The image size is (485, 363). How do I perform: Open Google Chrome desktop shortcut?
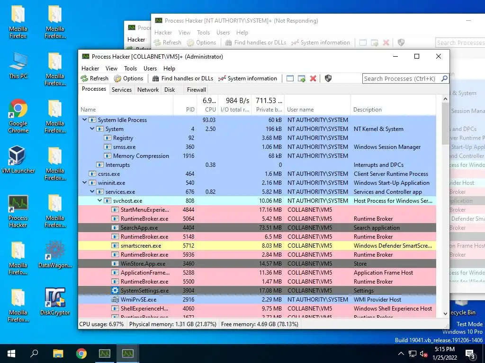point(18,116)
